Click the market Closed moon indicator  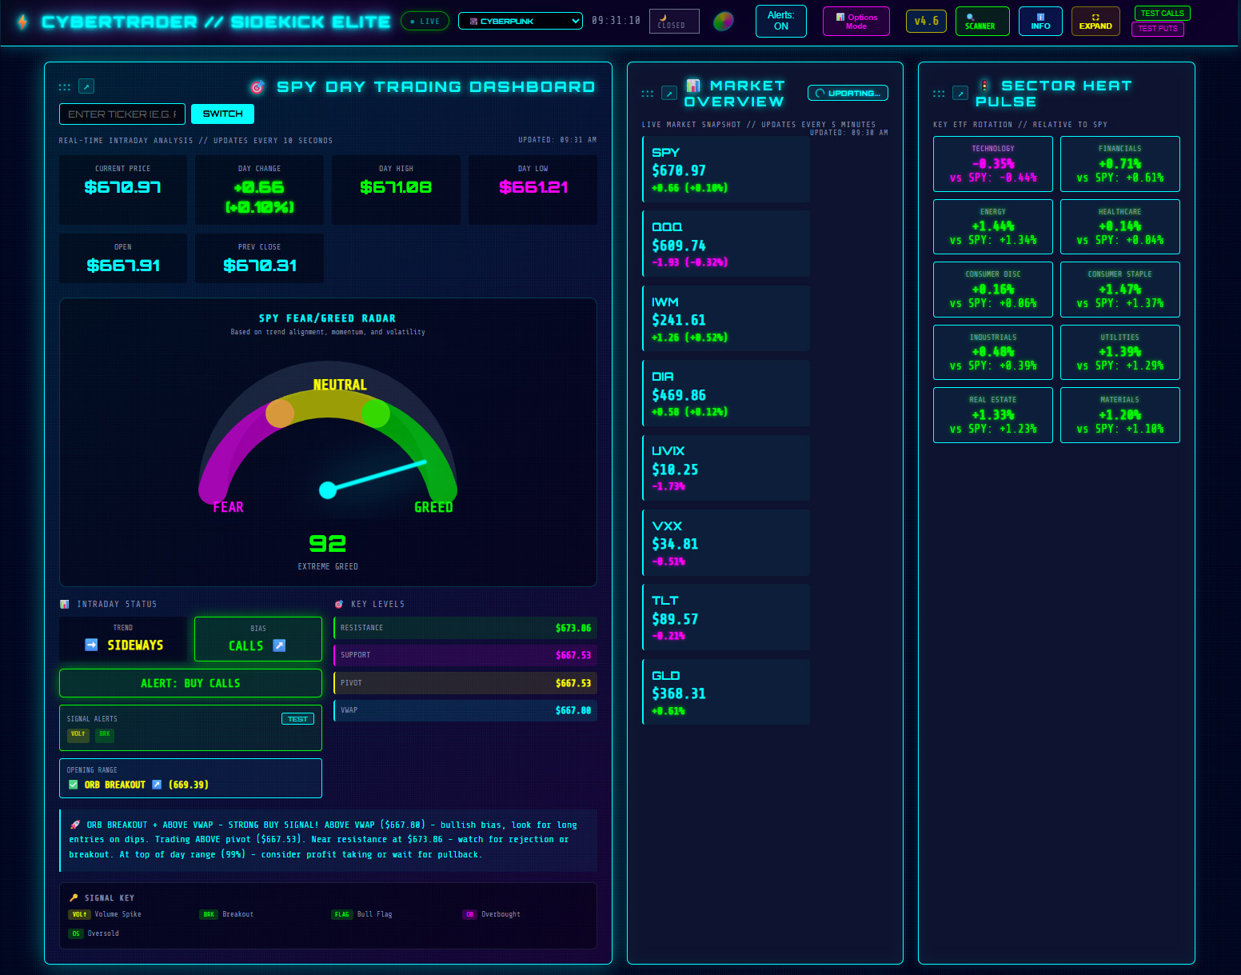click(x=673, y=22)
